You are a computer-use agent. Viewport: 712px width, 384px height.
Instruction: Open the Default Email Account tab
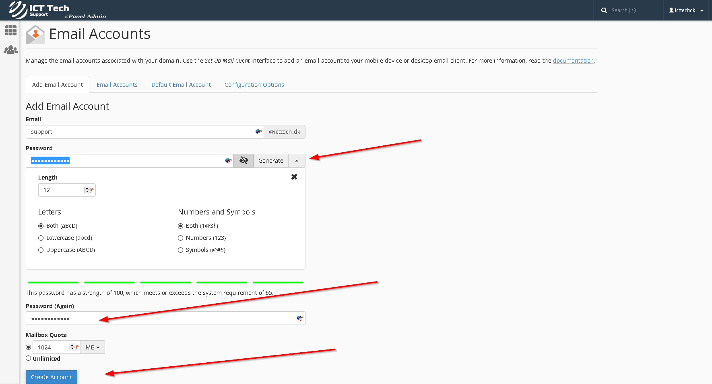coord(181,84)
